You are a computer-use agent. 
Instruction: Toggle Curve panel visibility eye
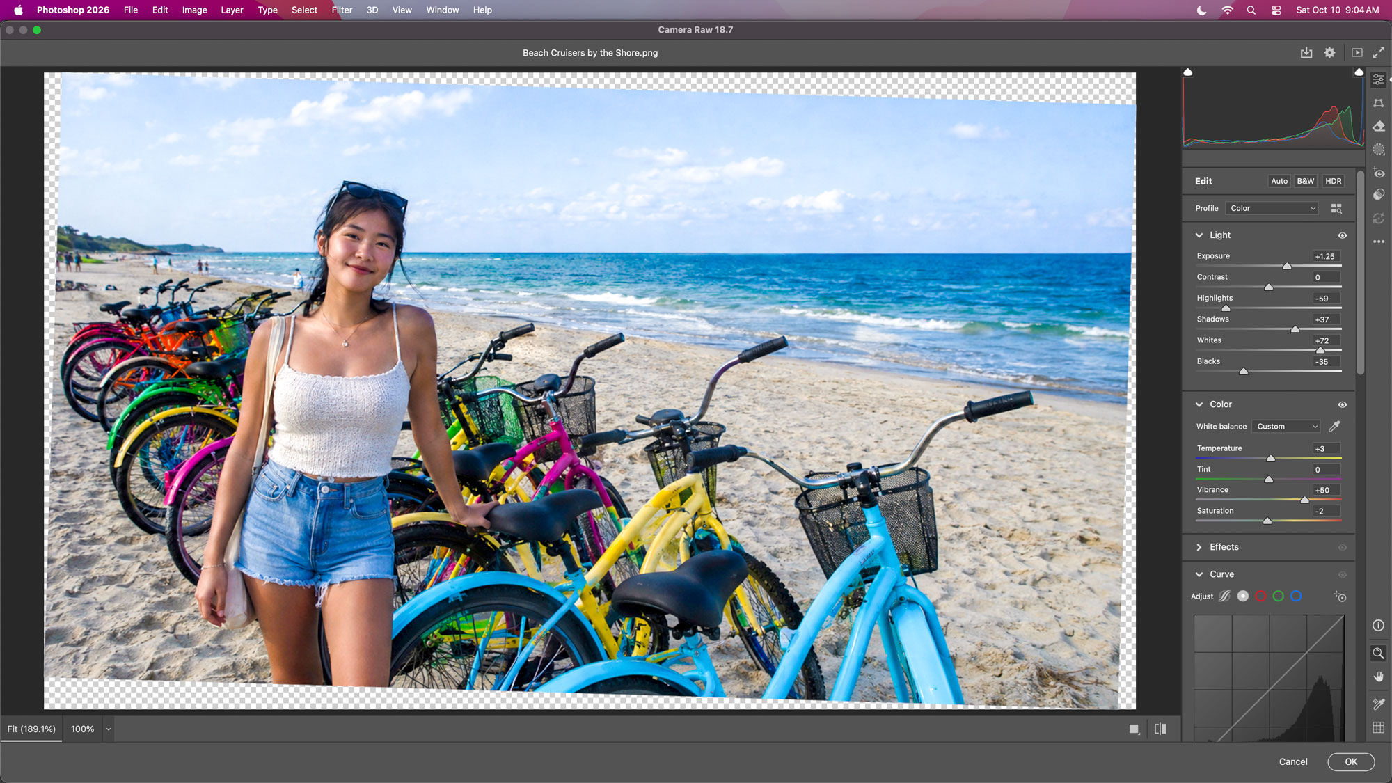[x=1343, y=574]
